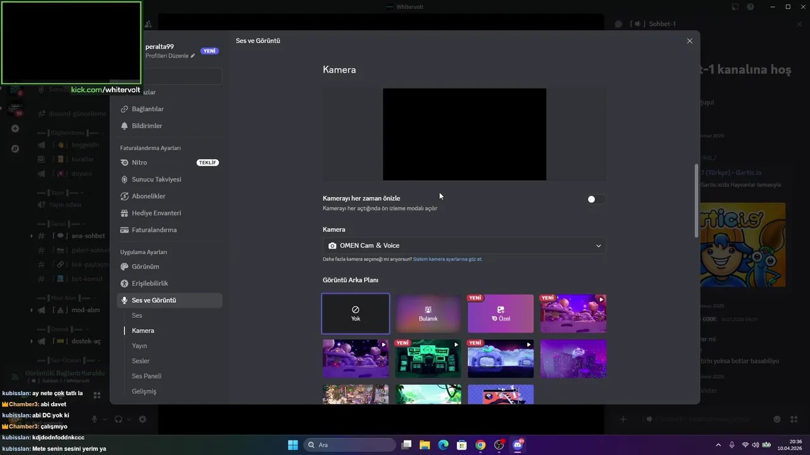
Task: Open Erişilebilirlik settings
Action: pyautogui.click(x=169, y=284)
